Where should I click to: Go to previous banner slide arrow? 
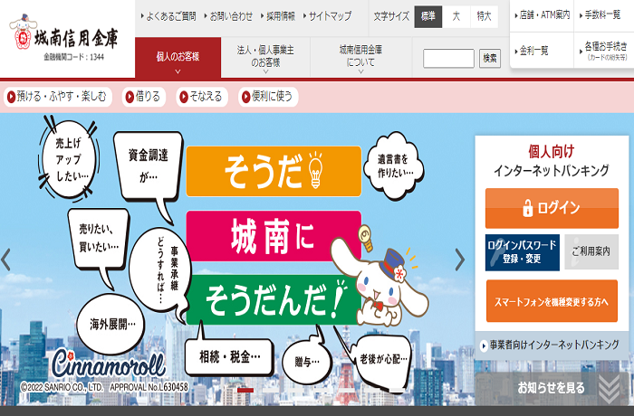point(6,260)
